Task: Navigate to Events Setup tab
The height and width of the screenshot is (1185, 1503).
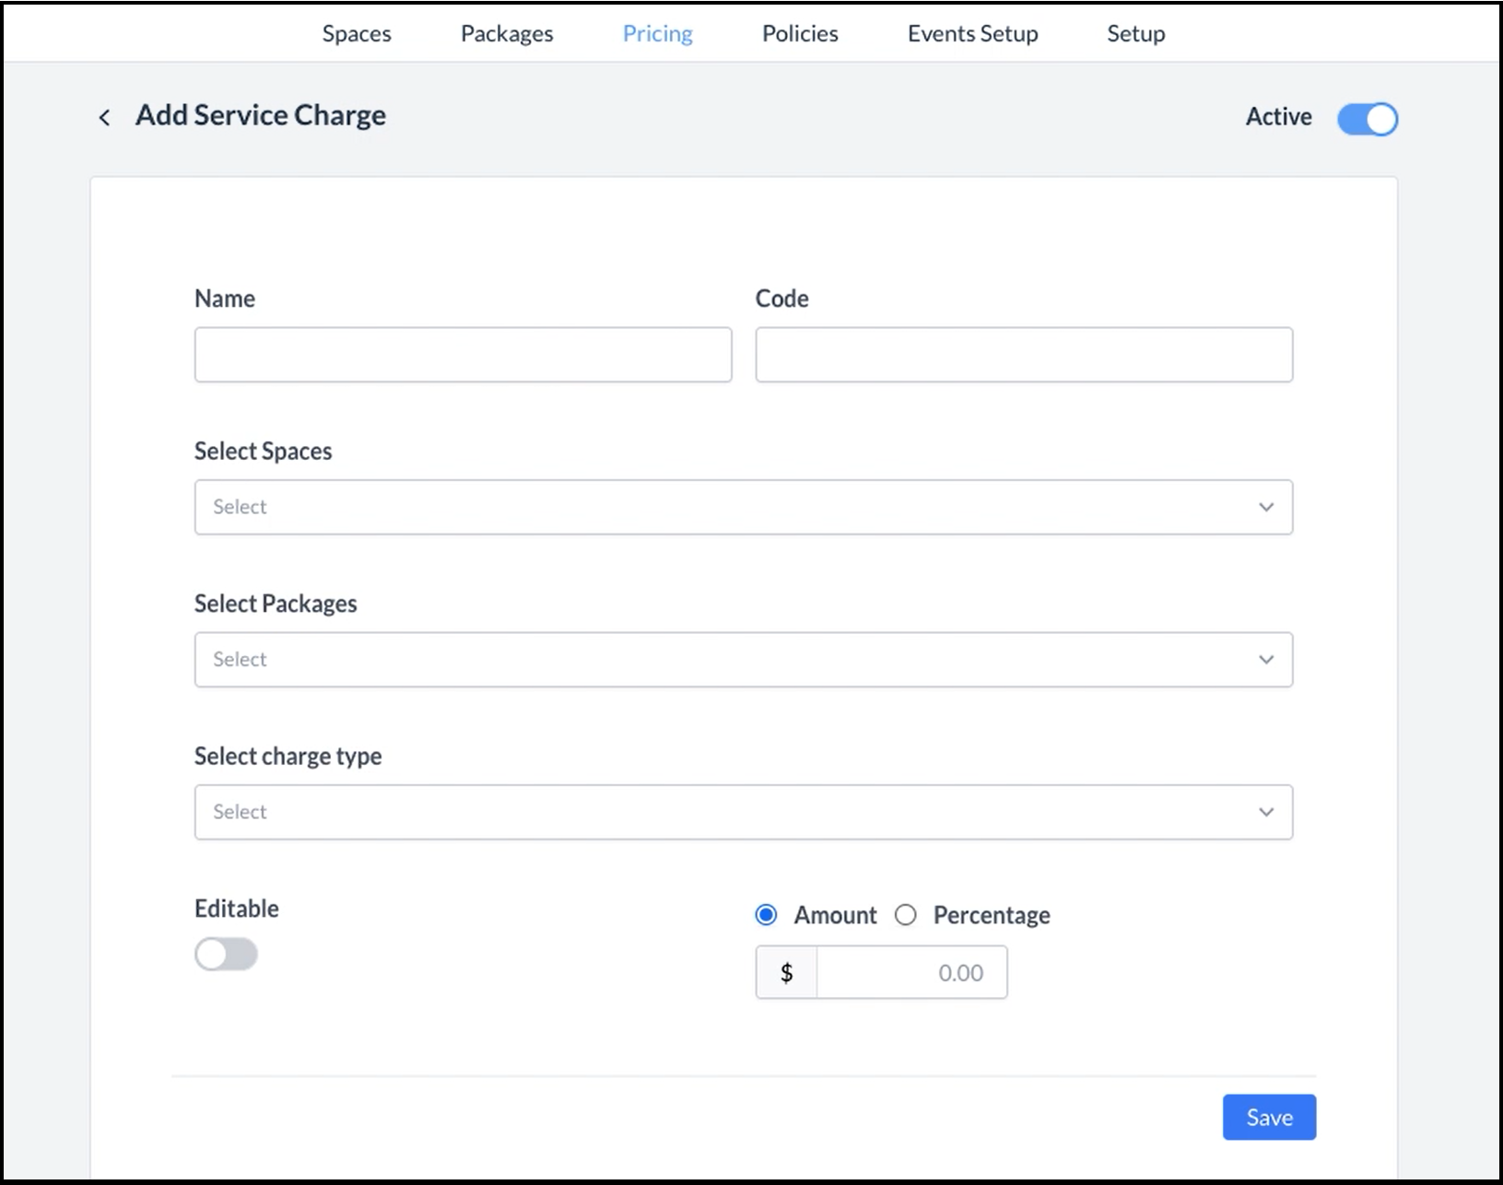Action: click(x=972, y=34)
